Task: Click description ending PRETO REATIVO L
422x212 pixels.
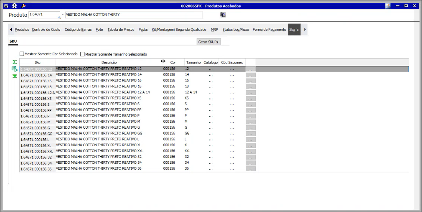Action: pyautogui.click(x=98, y=139)
